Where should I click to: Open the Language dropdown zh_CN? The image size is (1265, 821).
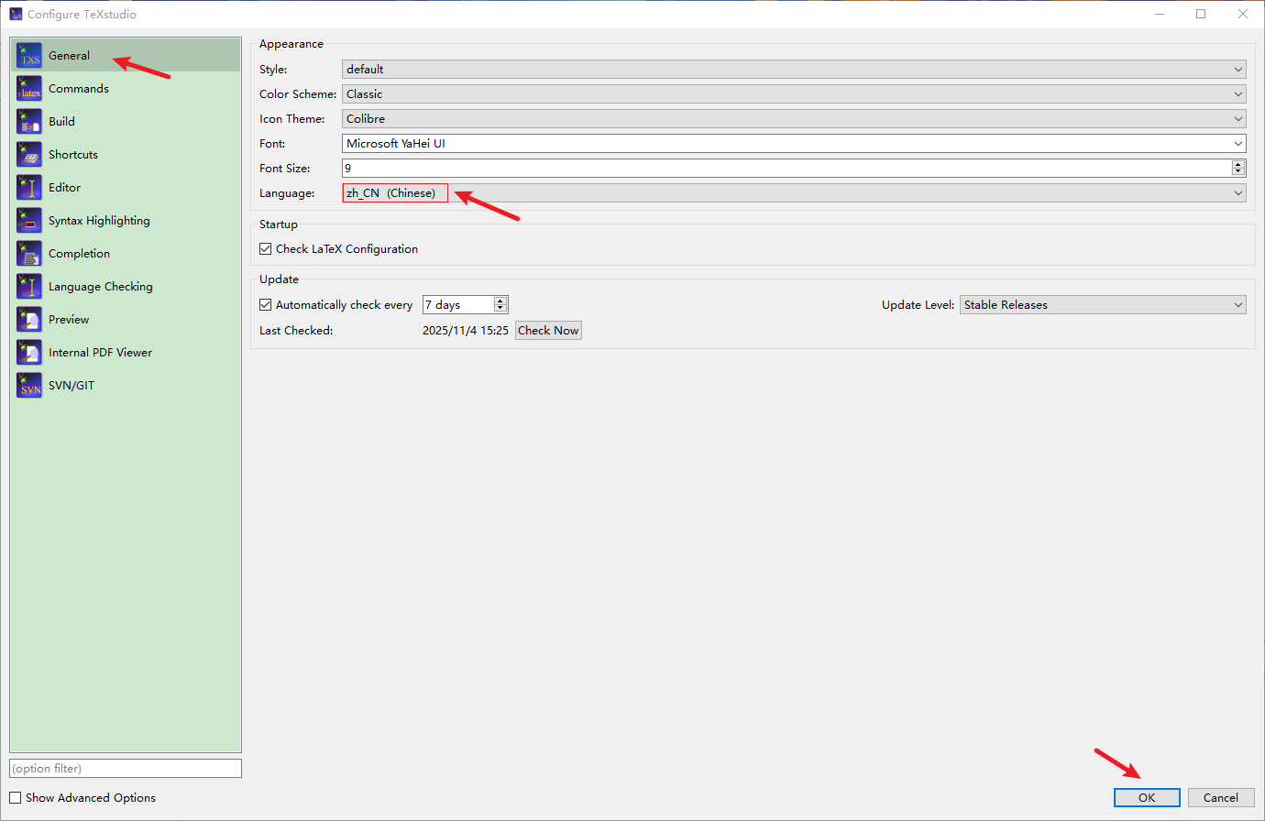click(x=794, y=193)
